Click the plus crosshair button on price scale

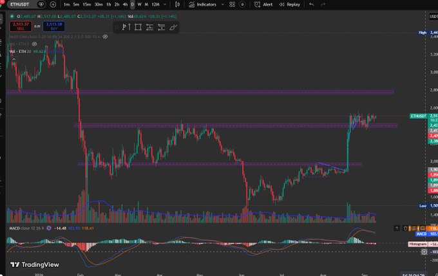click(x=424, y=252)
